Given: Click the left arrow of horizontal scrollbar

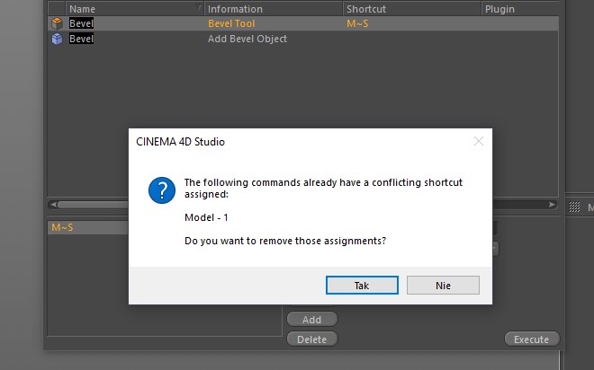Looking at the screenshot, I should (x=53, y=205).
